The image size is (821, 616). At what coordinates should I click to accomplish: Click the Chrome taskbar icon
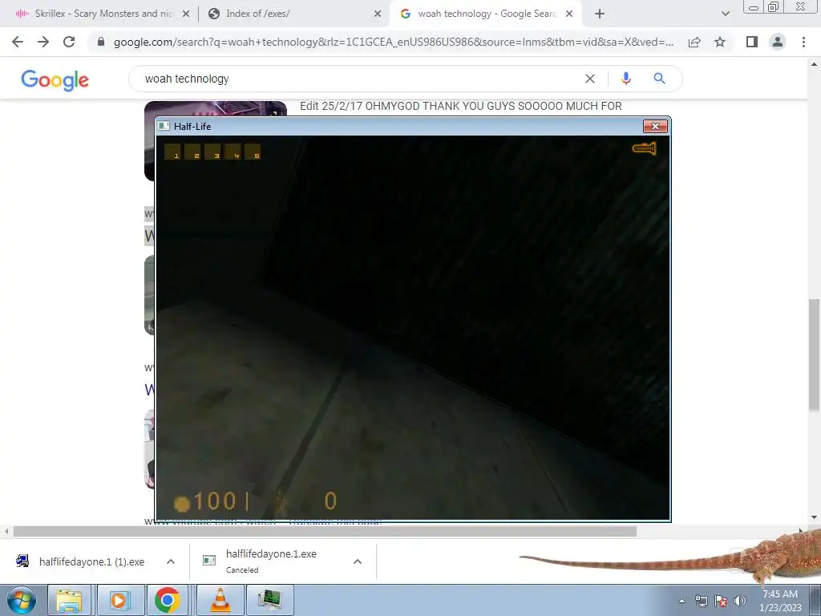pyautogui.click(x=168, y=601)
